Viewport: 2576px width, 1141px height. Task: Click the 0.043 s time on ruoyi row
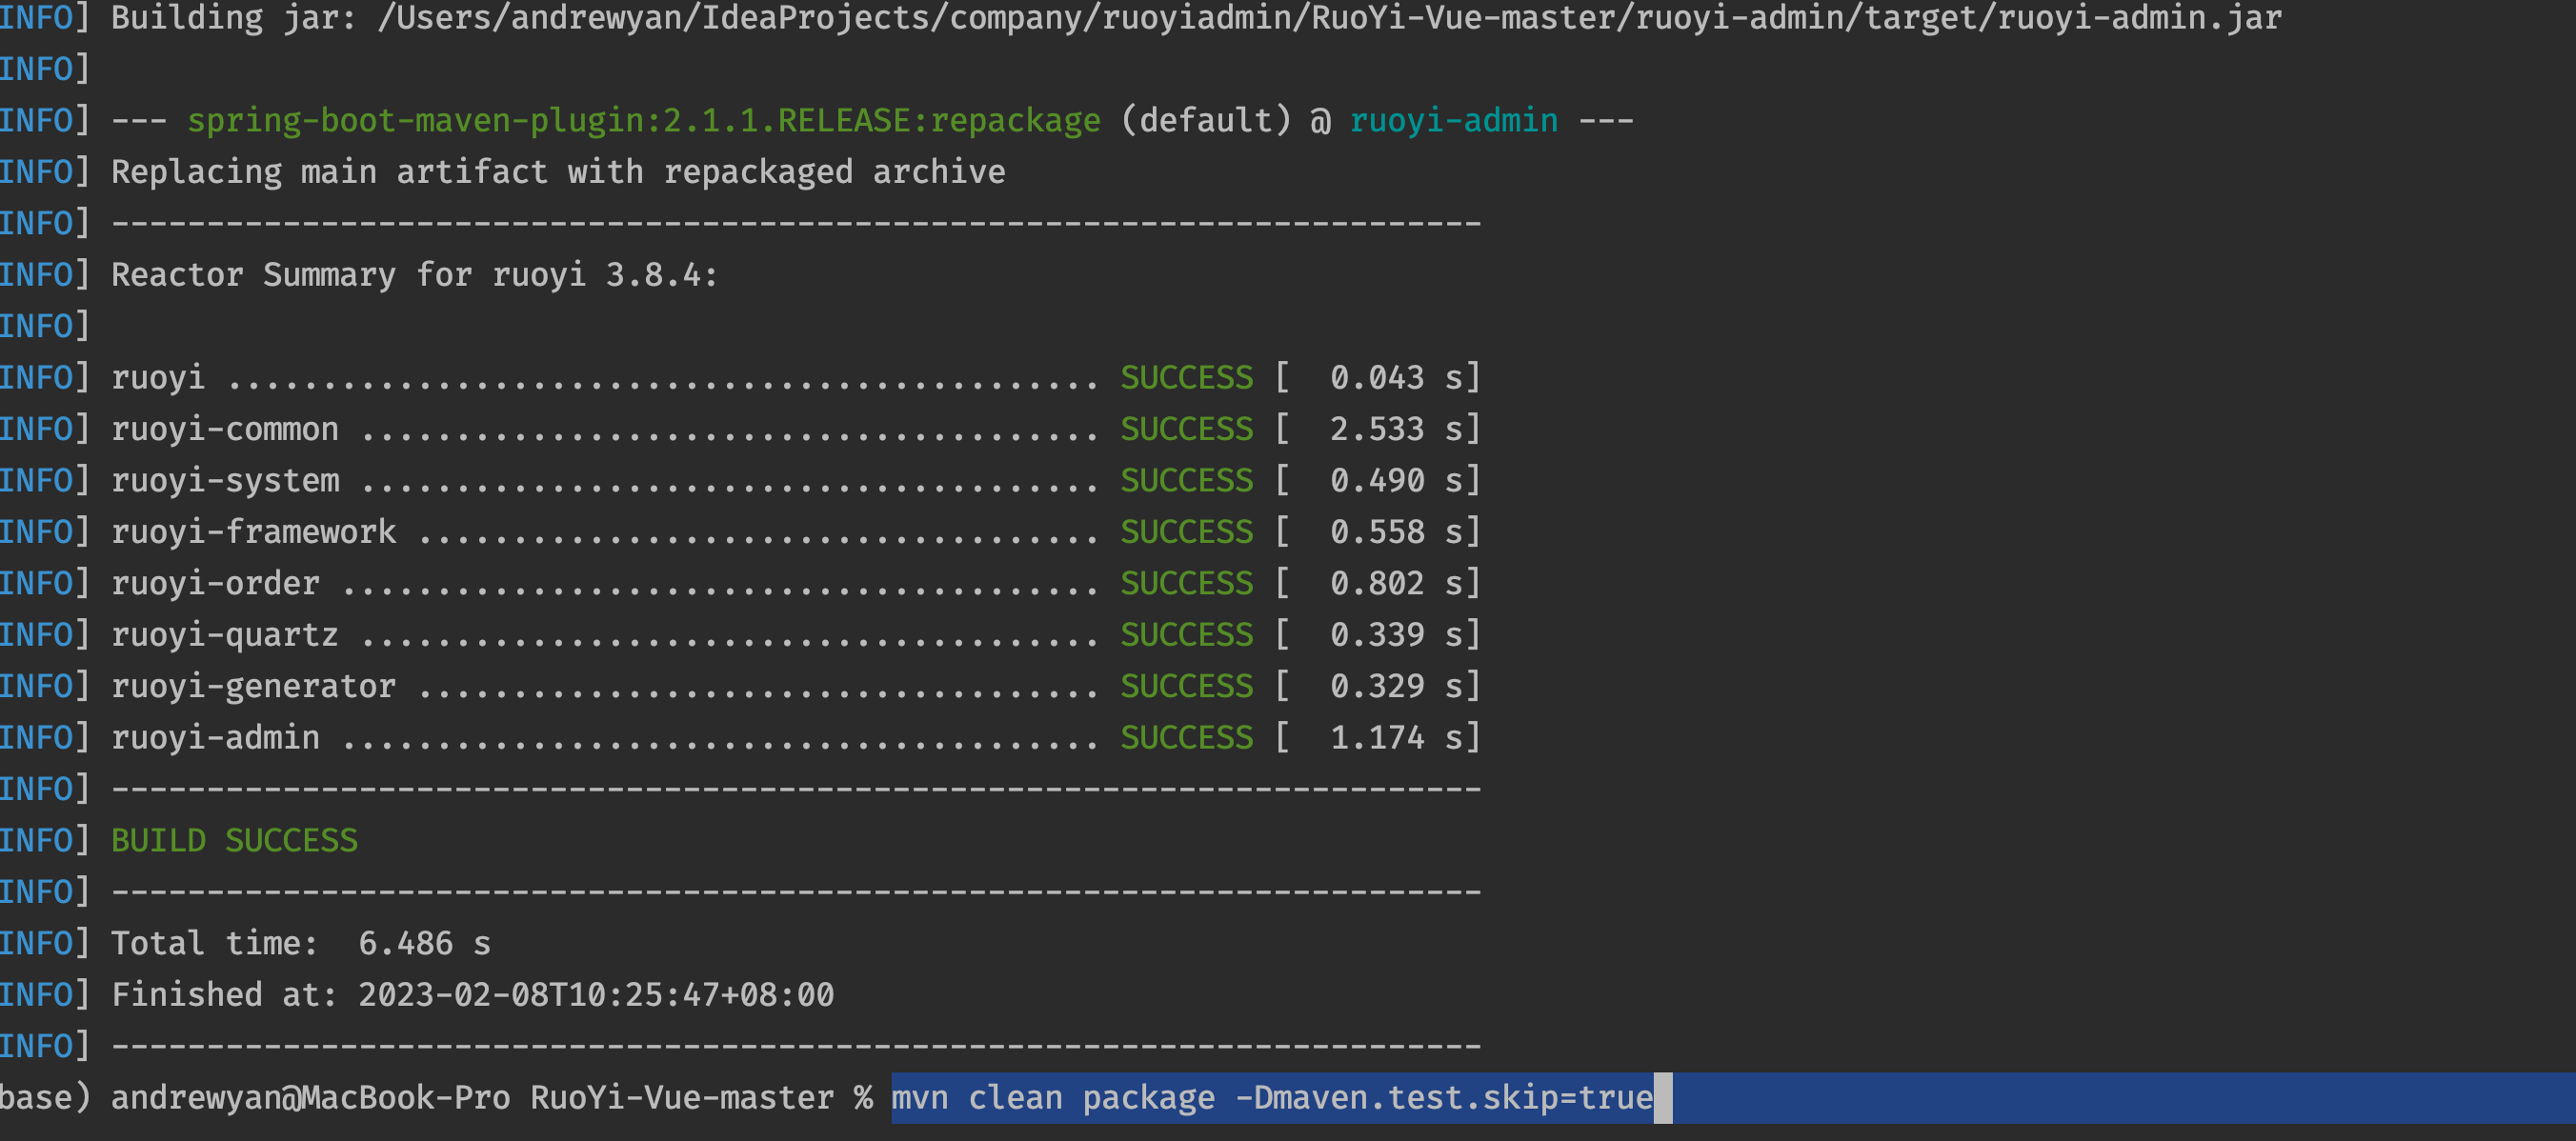1376,378
